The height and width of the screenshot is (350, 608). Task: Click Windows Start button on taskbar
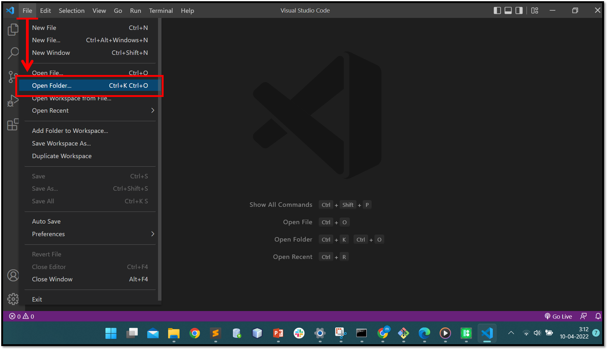(111, 333)
